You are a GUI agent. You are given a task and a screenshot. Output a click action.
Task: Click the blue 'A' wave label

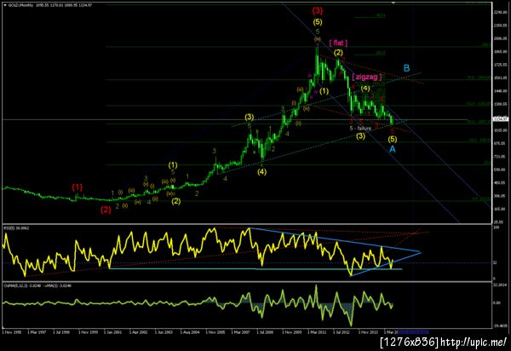coord(393,149)
